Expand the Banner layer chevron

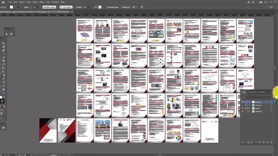[x=250, y=108]
